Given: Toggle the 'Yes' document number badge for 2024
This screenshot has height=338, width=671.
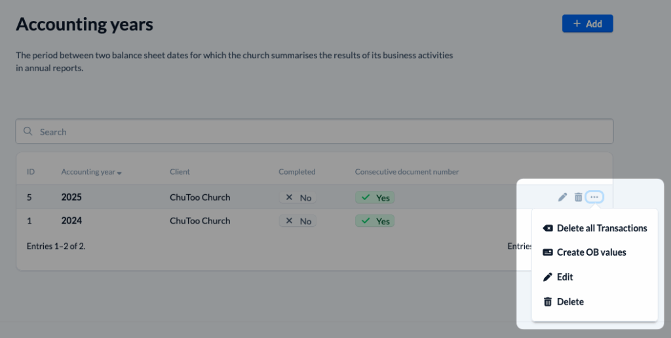Looking at the screenshot, I should click(375, 221).
